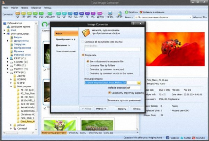
Task: Open the Формат menu
Action: pyautogui.click(x=15, y=8)
